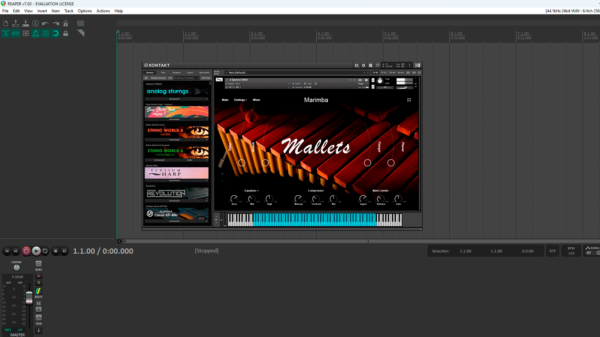Click the Play button
Image resolution: width=600 pixels, height=337 pixels.
pyautogui.click(x=36, y=251)
